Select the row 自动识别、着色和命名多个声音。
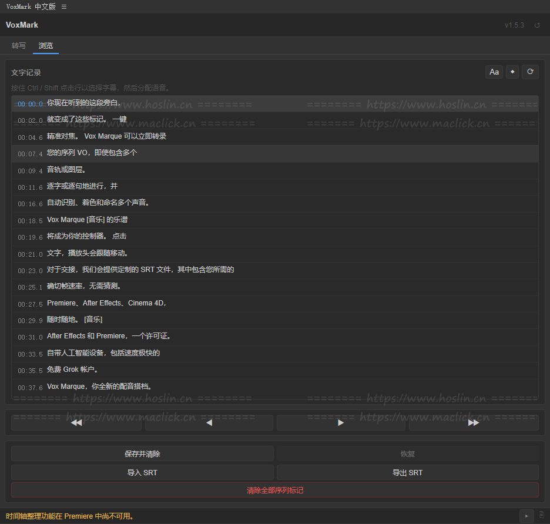The image size is (550, 524). click(x=275, y=204)
